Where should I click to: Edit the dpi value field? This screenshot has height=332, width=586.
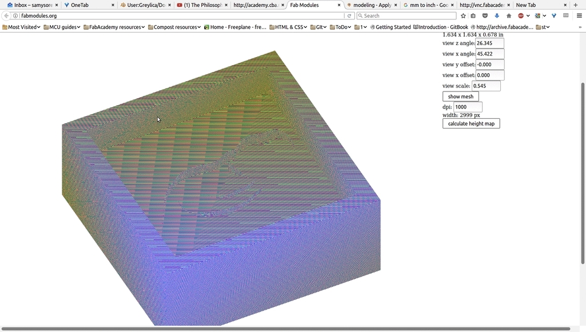[x=468, y=107]
